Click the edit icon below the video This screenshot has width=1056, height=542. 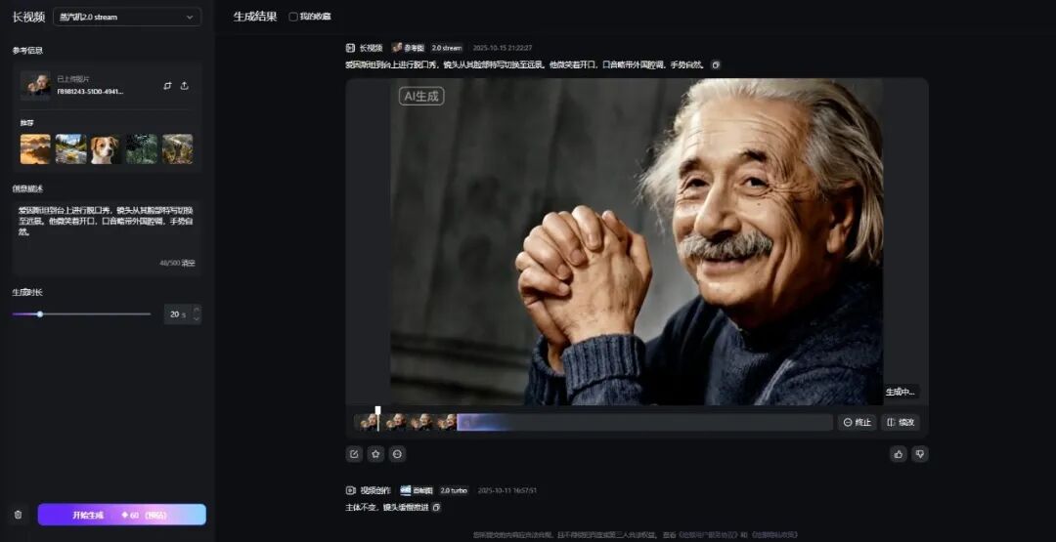coord(354,454)
